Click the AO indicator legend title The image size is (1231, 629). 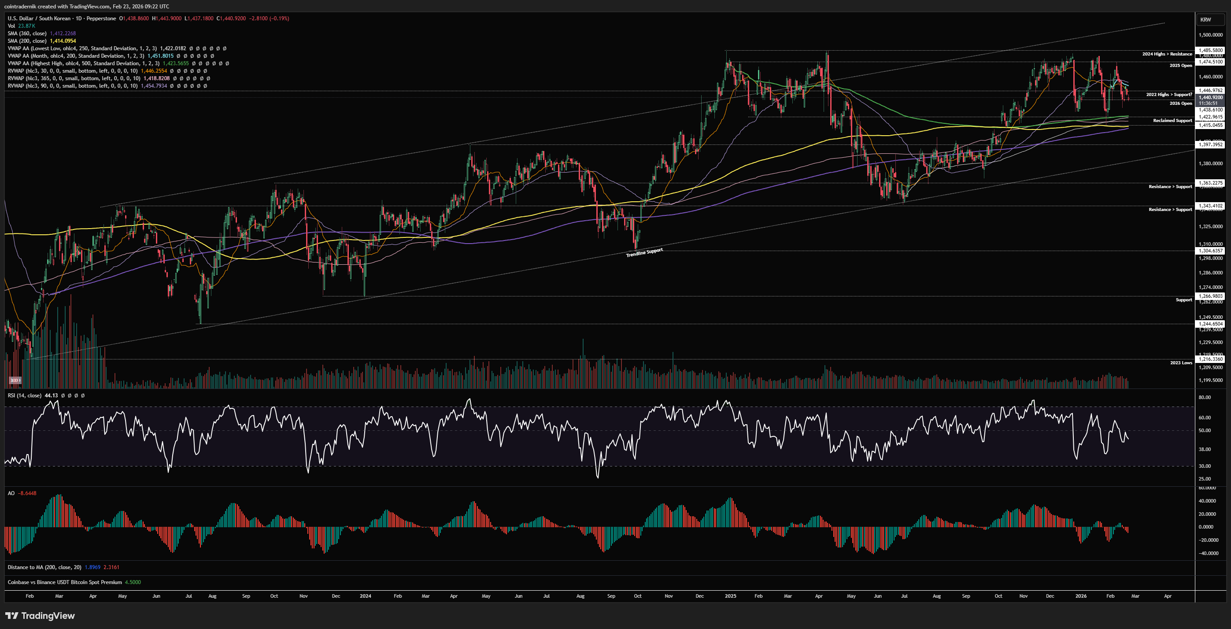click(x=11, y=493)
